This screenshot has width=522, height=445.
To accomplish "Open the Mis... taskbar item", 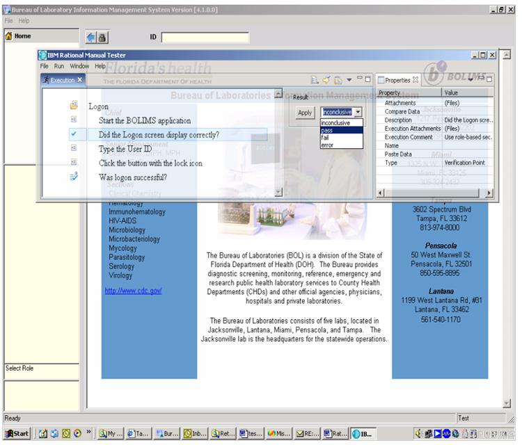I will 279,434.
